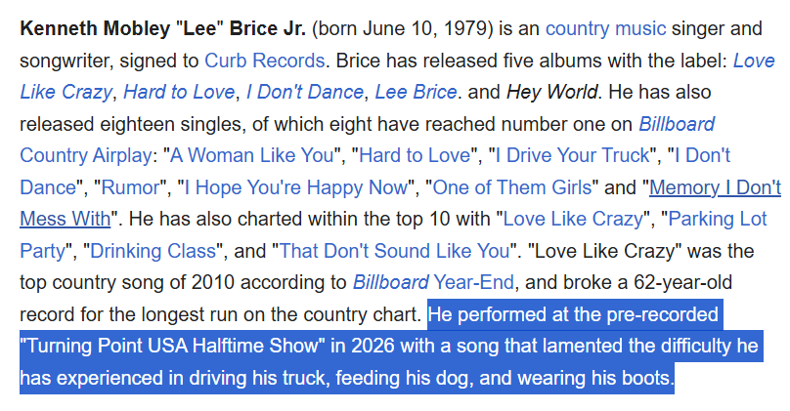Image resolution: width=790 pixels, height=411 pixels.
Task: Follow the Curb Records link
Action: click(265, 60)
